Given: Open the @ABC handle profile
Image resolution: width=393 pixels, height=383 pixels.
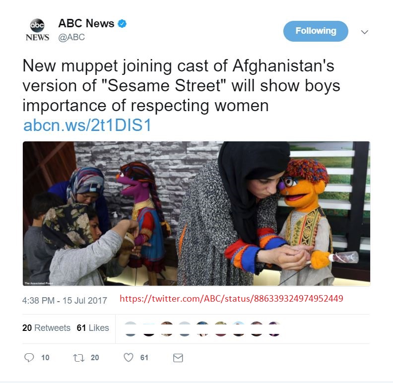Looking at the screenshot, I should (x=71, y=37).
